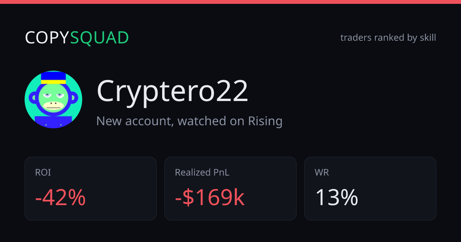Click the ROI label in the first card
Image resolution: width=461 pixels, height=242 pixels.
point(43,172)
